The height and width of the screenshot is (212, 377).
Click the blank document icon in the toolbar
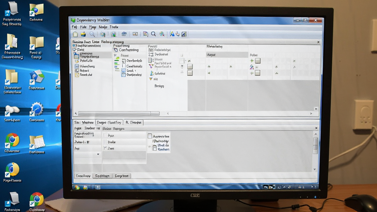pos(75,34)
